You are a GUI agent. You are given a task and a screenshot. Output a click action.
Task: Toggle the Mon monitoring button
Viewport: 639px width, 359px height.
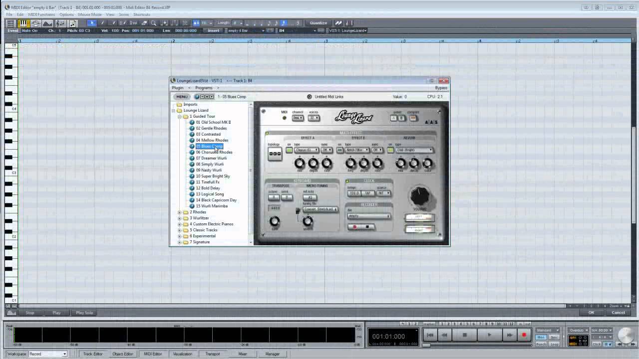pos(541,337)
